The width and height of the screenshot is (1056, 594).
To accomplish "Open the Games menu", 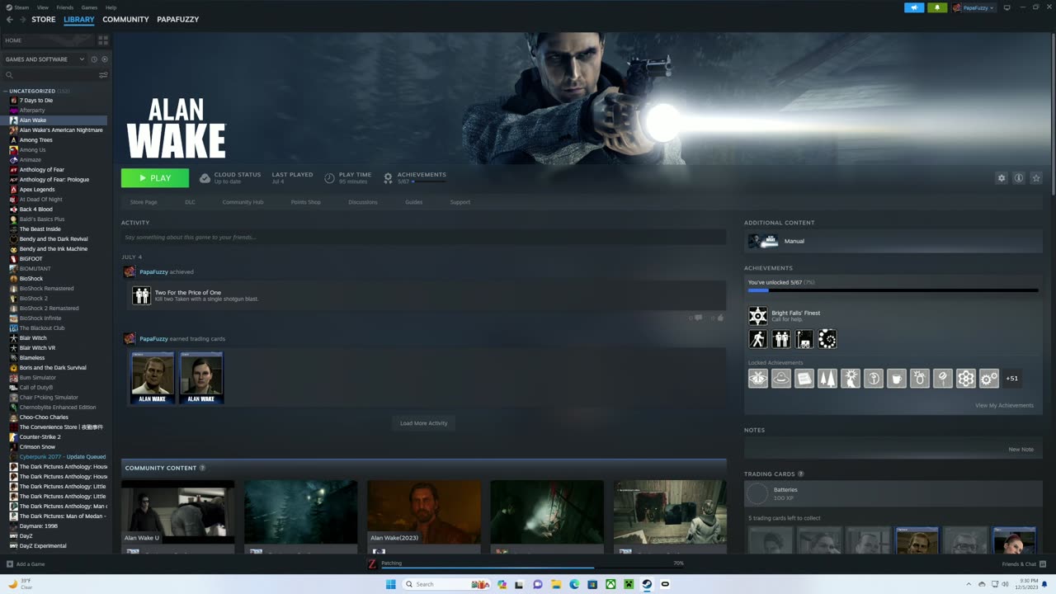I will [89, 7].
